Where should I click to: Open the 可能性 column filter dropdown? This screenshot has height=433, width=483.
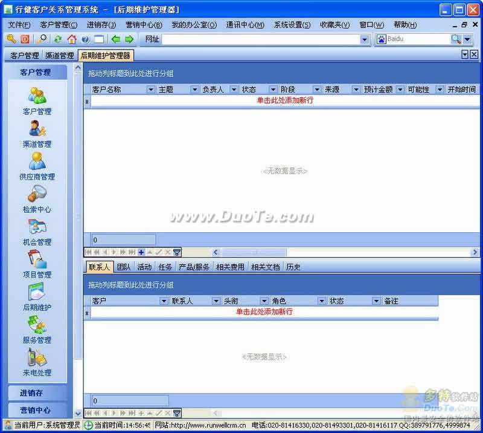[440, 90]
